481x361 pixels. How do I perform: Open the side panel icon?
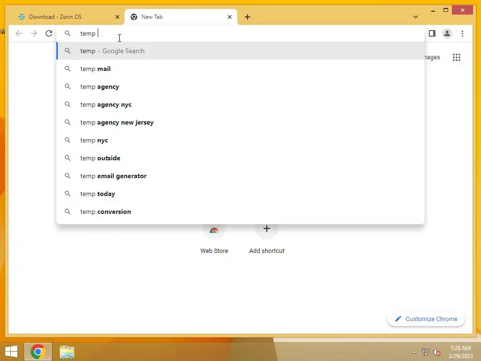(432, 33)
